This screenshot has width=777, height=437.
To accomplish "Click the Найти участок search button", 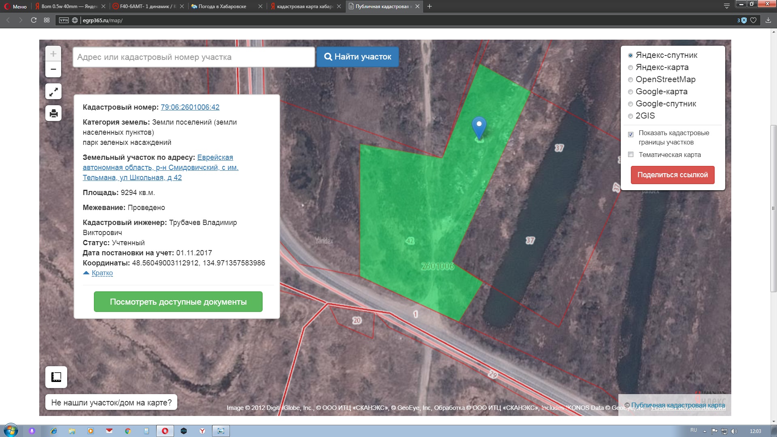I will tap(358, 57).
